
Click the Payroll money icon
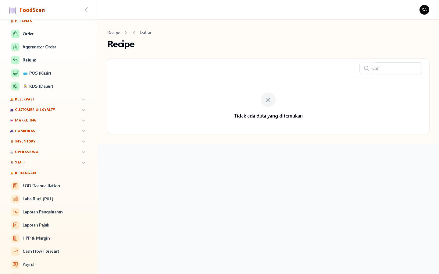coord(15,264)
